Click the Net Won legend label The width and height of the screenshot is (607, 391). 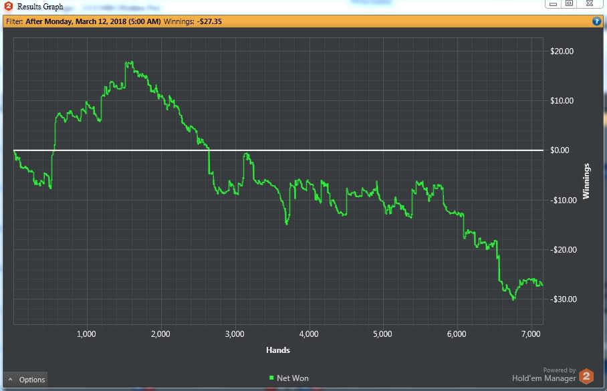pyautogui.click(x=293, y=378)
